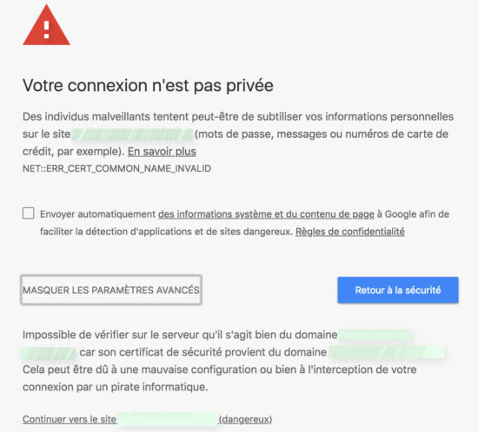Open des informations système et du contenu link
Viewport: 478px width, 432px height.
click(266, 214)
